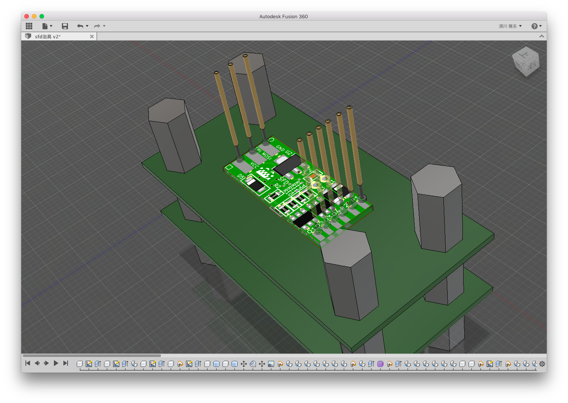Screen dimensions: 568x403
Task: Expand the undo history dropdown arrow
Action: click(x=87, y=26)
